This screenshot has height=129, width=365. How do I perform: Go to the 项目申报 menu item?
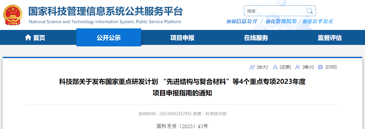[x=182, y=38]
